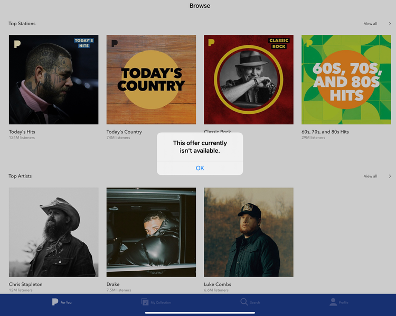Image resolution: width=396 pixels, height=316 pixels.
Task: Open the Classic Rock station cover
Action: click(249, 80)
